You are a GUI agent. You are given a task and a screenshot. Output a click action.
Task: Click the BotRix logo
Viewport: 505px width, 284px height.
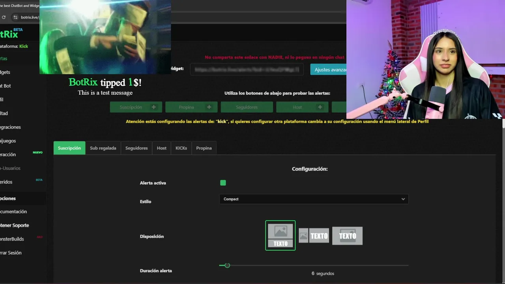point(11,34)
